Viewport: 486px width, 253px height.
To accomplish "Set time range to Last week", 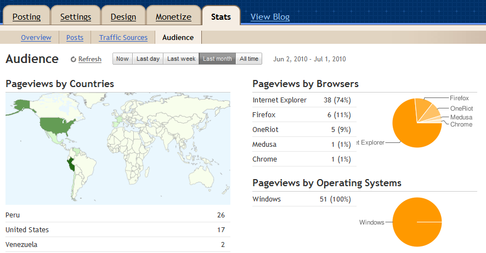I will pyautogui.click(x=182, y=59).
